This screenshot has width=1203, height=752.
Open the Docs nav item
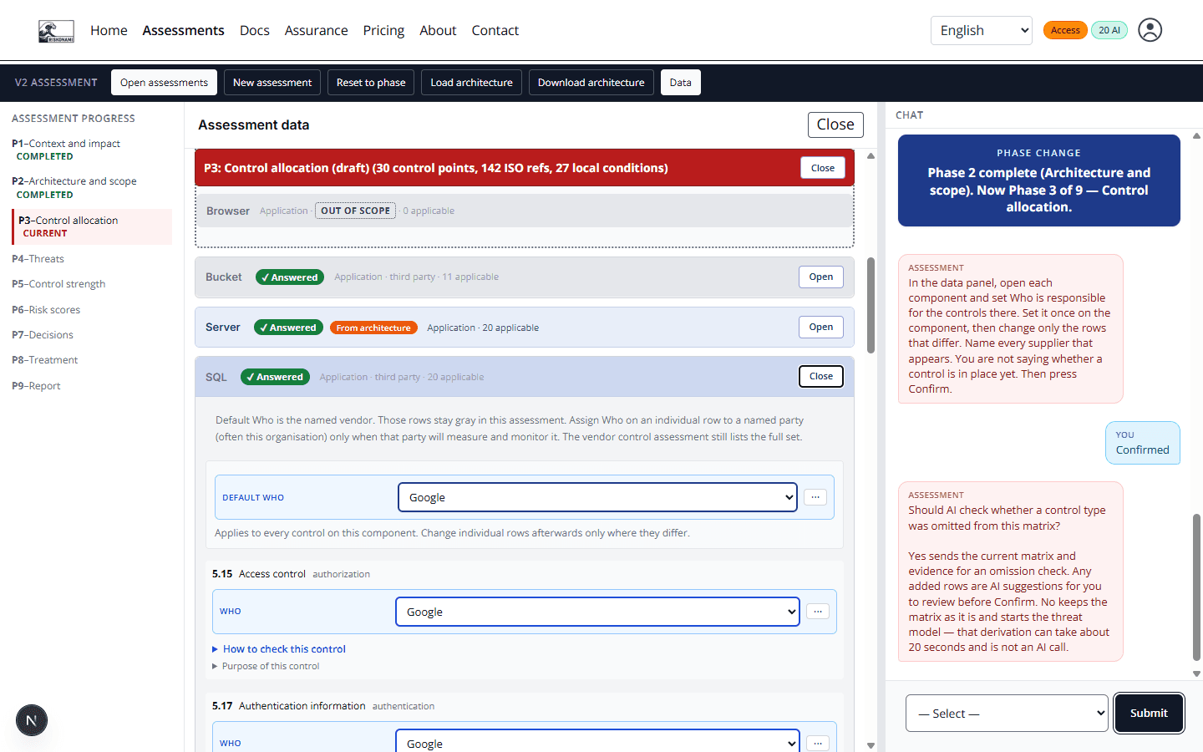254,30
